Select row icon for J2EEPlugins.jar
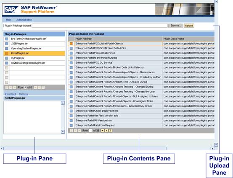233x178 pixels. (x=7, y=44)
